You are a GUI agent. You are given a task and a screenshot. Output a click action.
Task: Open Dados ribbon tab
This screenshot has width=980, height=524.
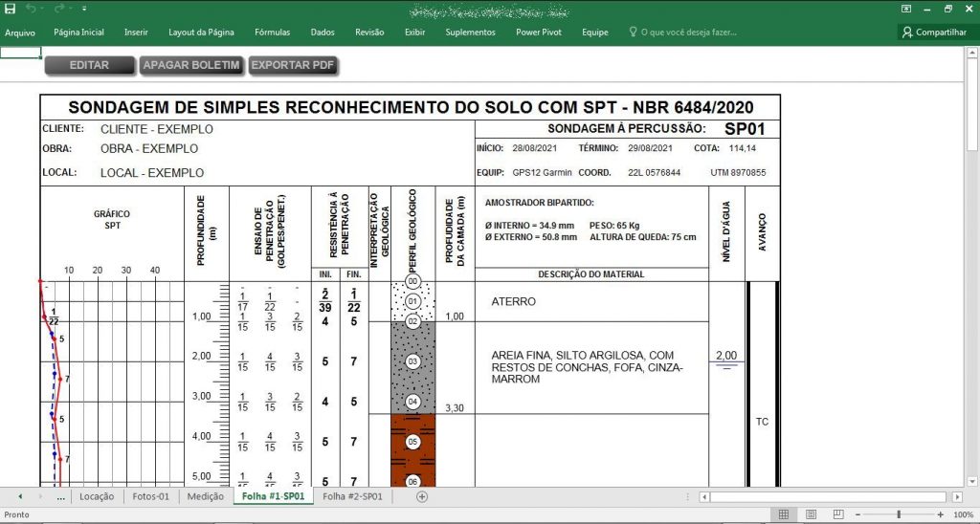(323, 33)
